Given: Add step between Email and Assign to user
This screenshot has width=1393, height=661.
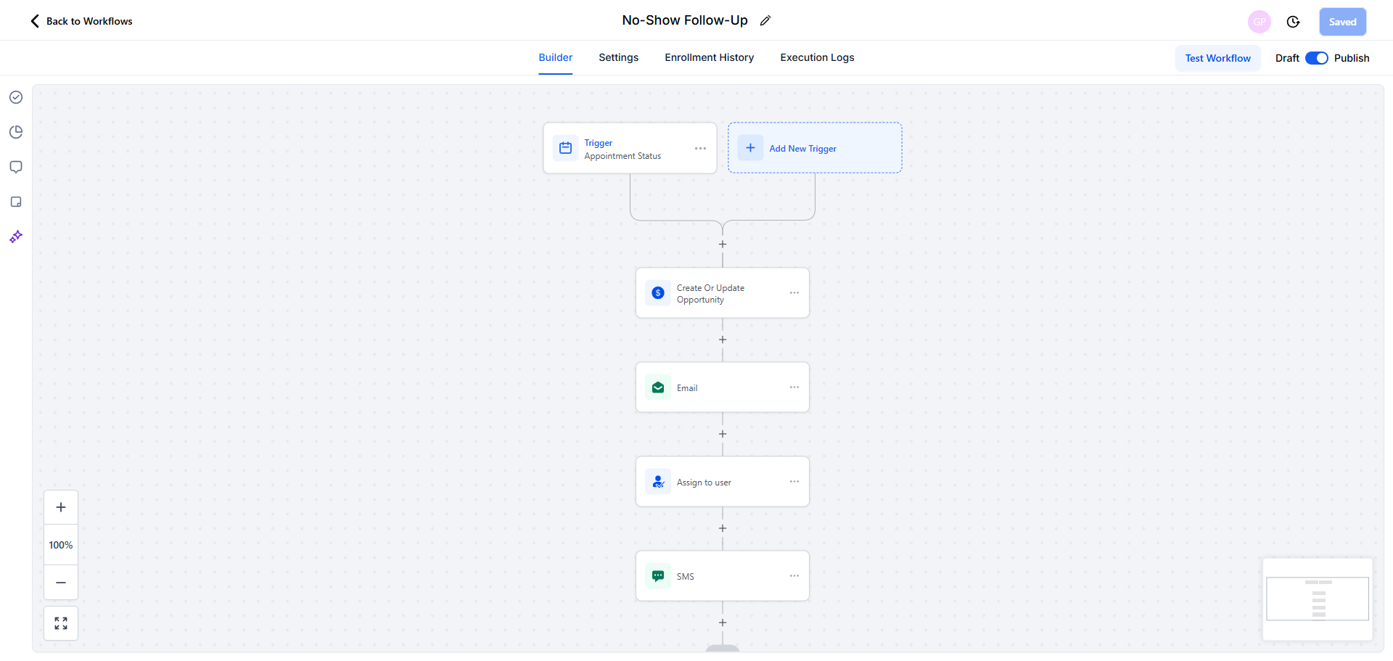Looking at the screenshot, I should [723, 434].
